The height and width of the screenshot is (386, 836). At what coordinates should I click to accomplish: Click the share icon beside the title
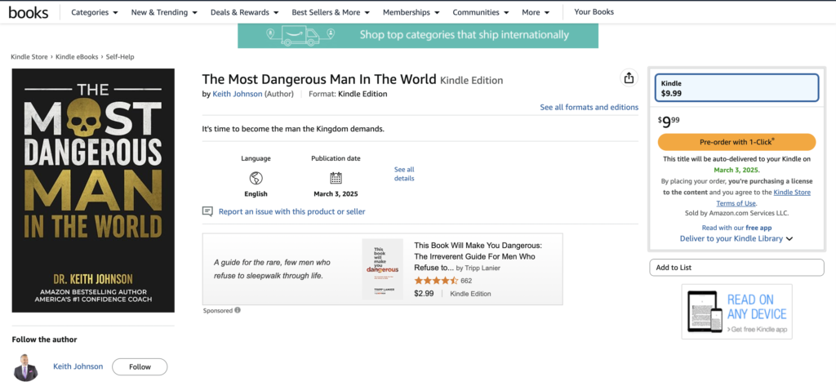(x=629, y=78)
